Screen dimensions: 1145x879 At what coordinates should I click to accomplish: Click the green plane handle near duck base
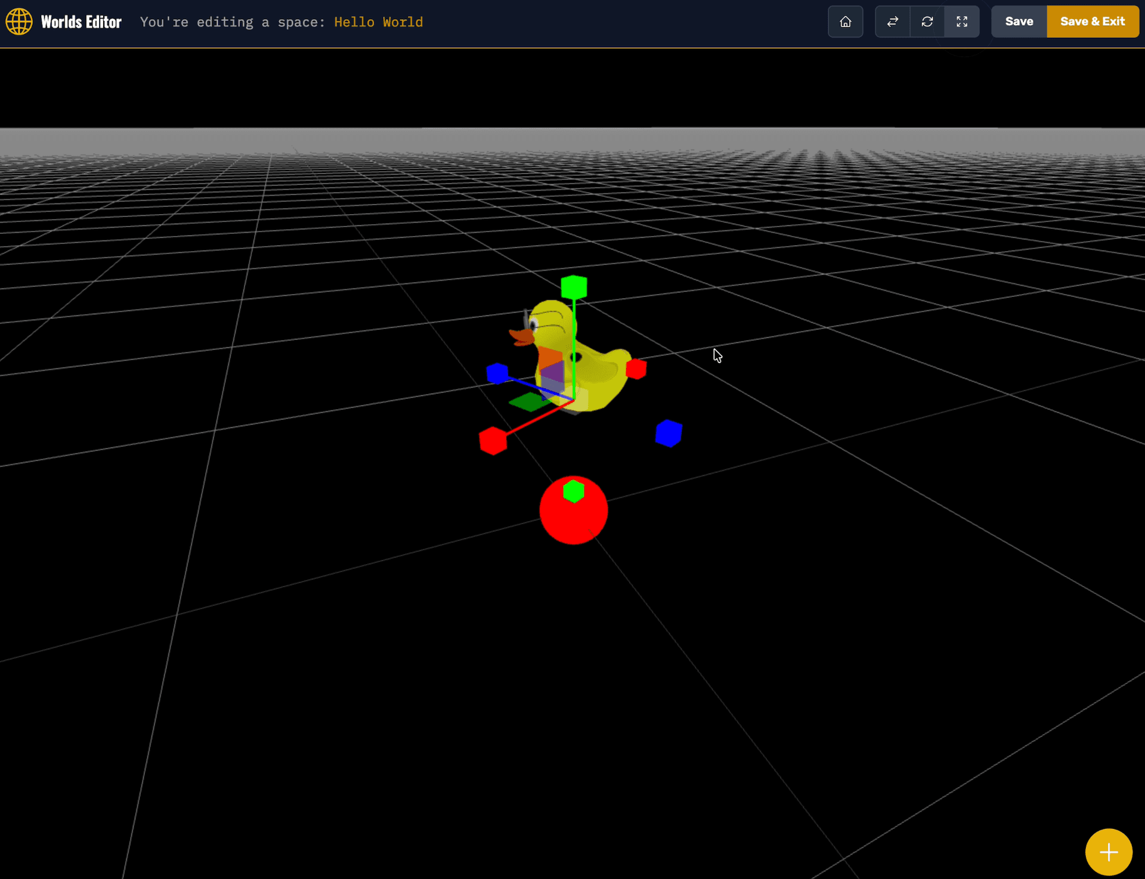tap(528, 401)
